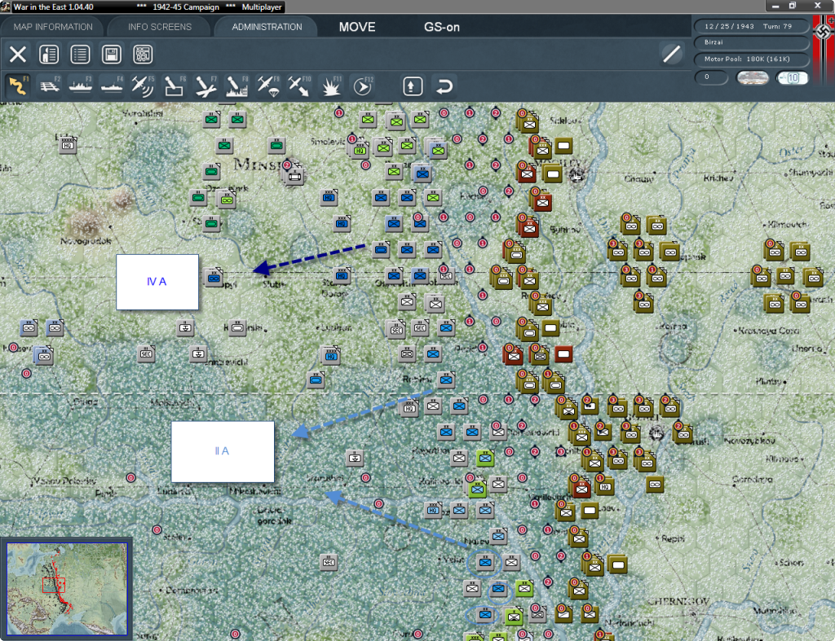Click the GS-on status label
The image size is (835, 641).
point(442,27)
